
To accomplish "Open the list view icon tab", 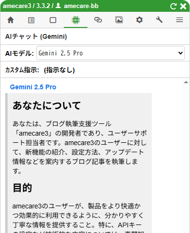I will point(31,20).
